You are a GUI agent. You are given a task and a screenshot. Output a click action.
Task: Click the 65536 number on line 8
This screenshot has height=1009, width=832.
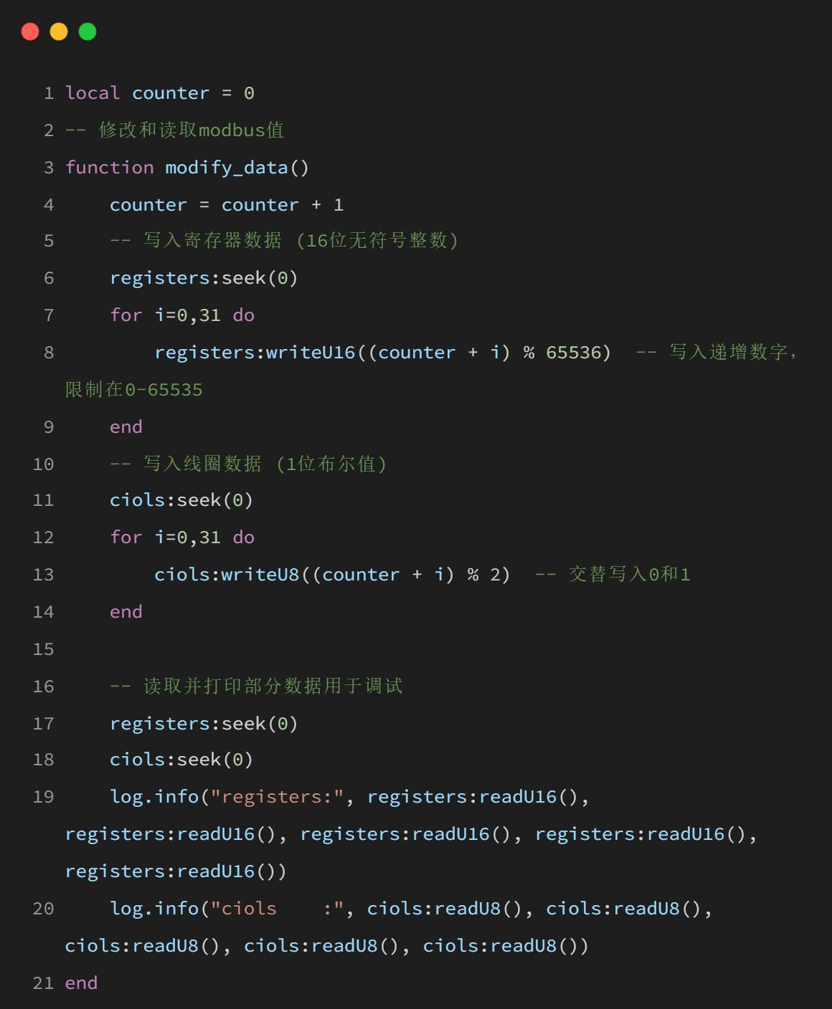573,353
